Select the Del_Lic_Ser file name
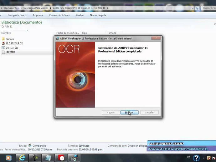This screenshot has width=216, height=162. pyautogui.click(x=12, y=48)
